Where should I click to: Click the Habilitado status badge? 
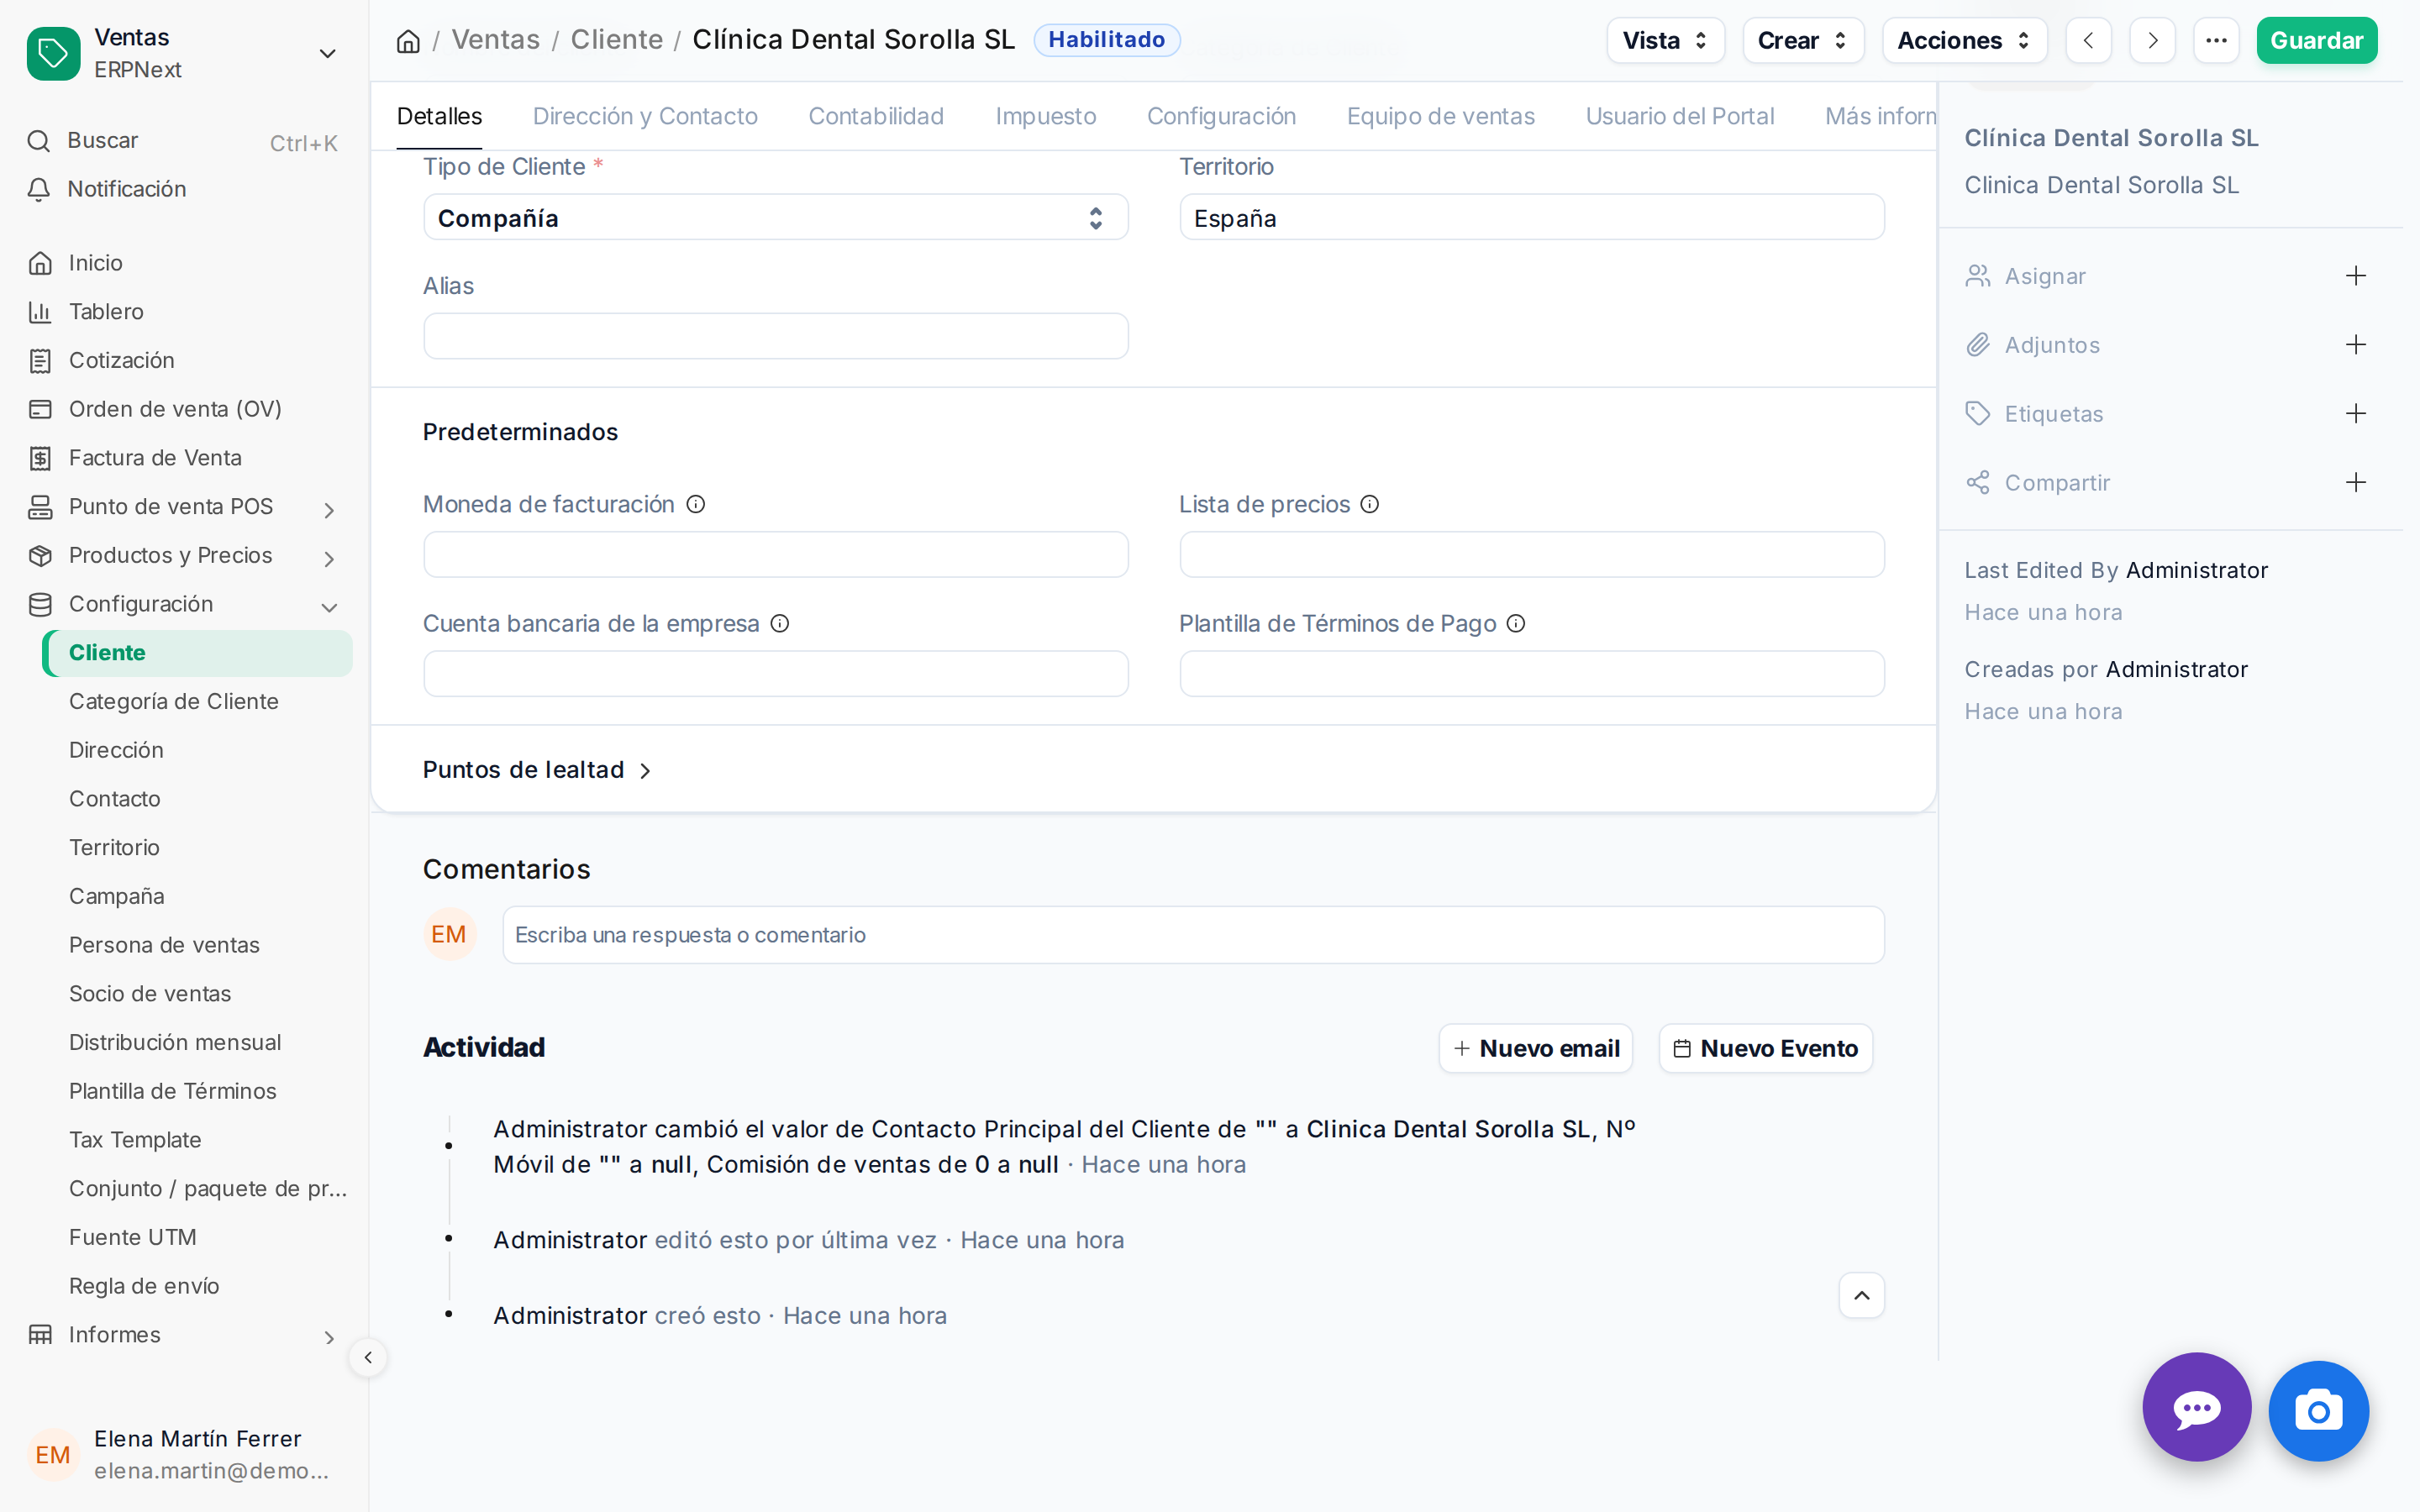click(x=1107, y=40)
